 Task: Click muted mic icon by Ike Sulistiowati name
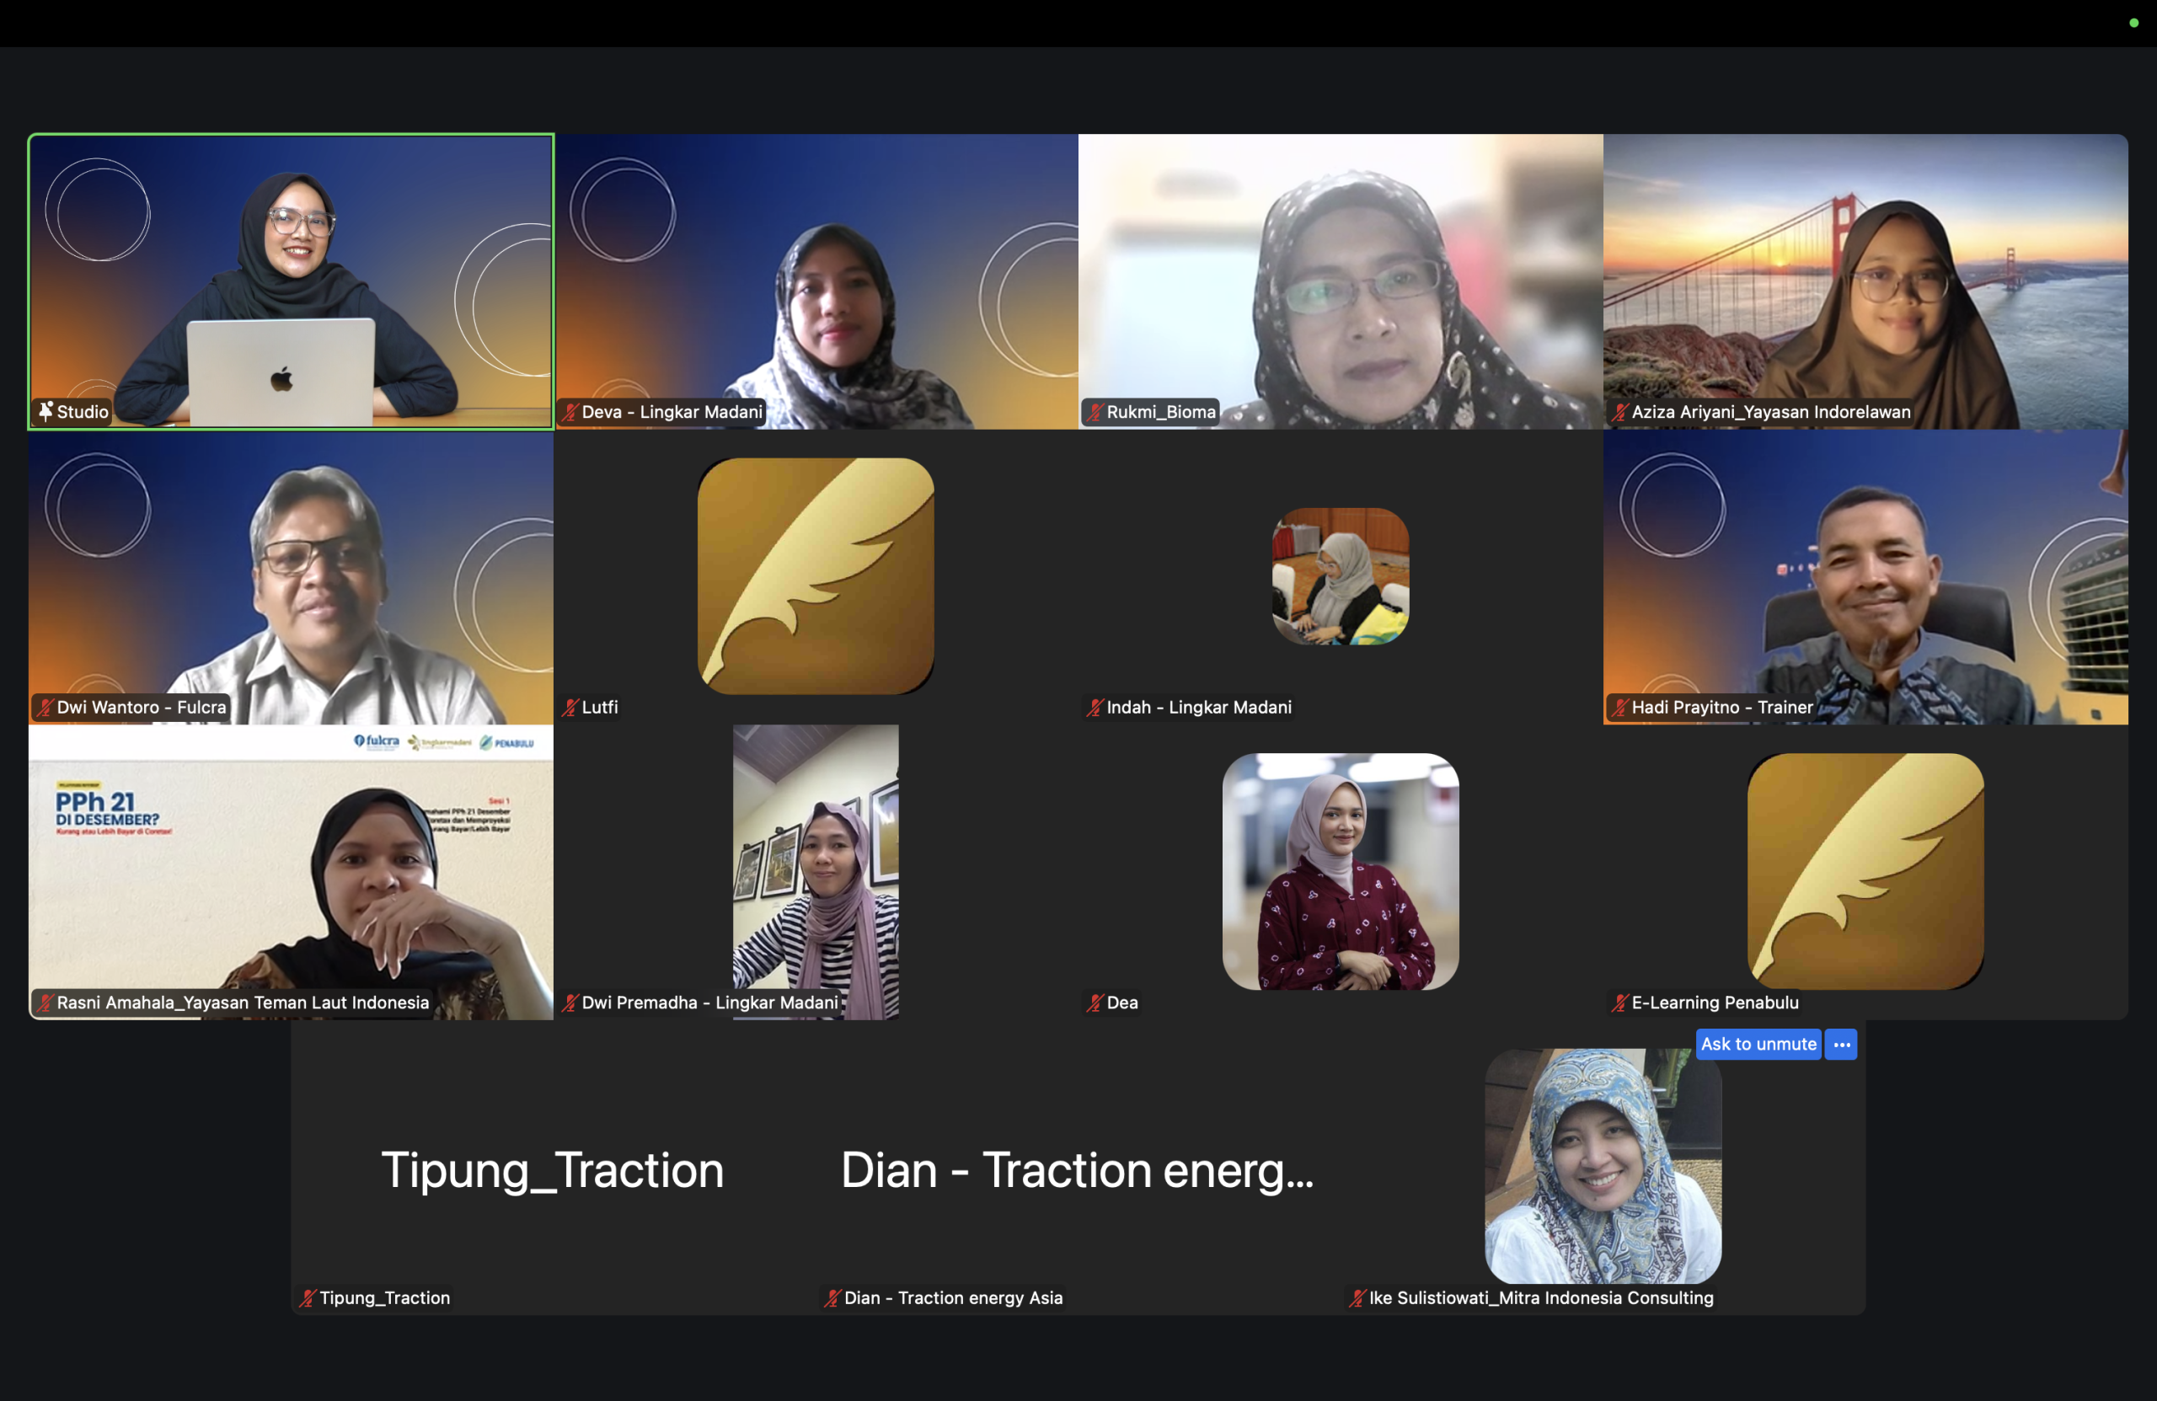(x=1357, y=1298)
